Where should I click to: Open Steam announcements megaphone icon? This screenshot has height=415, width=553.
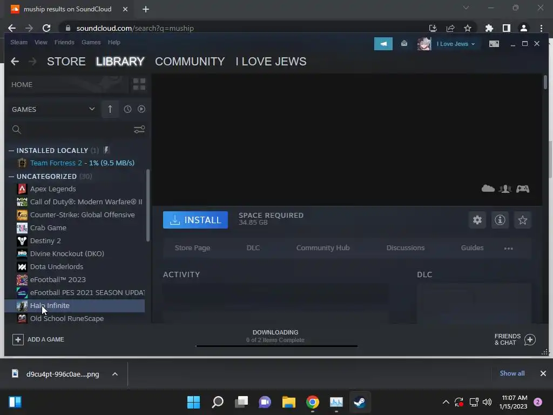click(x=383, y=44)
